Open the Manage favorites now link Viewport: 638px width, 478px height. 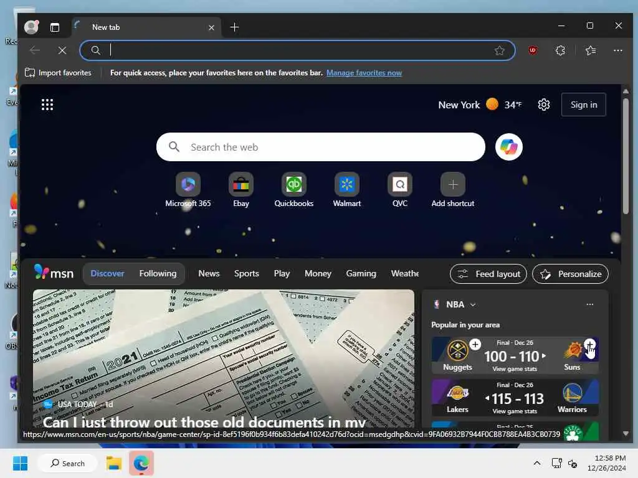364,73
